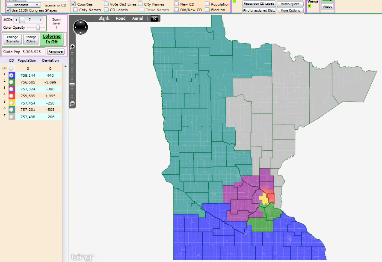Uncheck the Counties checkbox
Screen dimensions: 382x262
[x=74, y=4]
